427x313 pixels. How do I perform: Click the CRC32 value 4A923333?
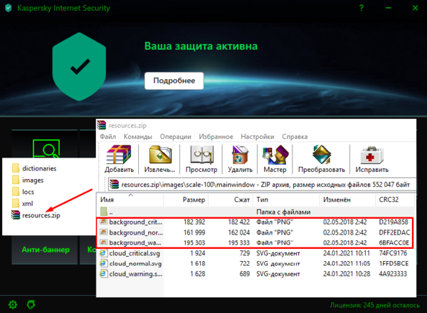393,274
